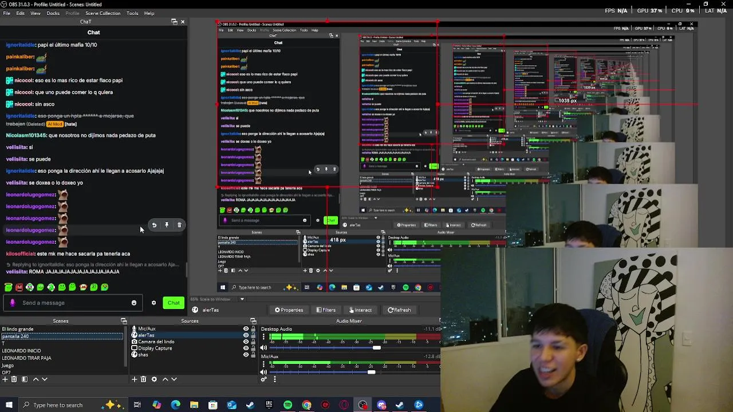Screen dimensions: 733x412
Task: Toggle lock on the Mic/Aux source
Action: 253,328
